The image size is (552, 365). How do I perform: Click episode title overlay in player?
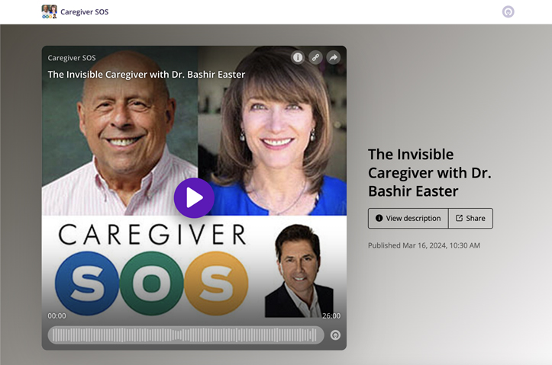point(147,75)
